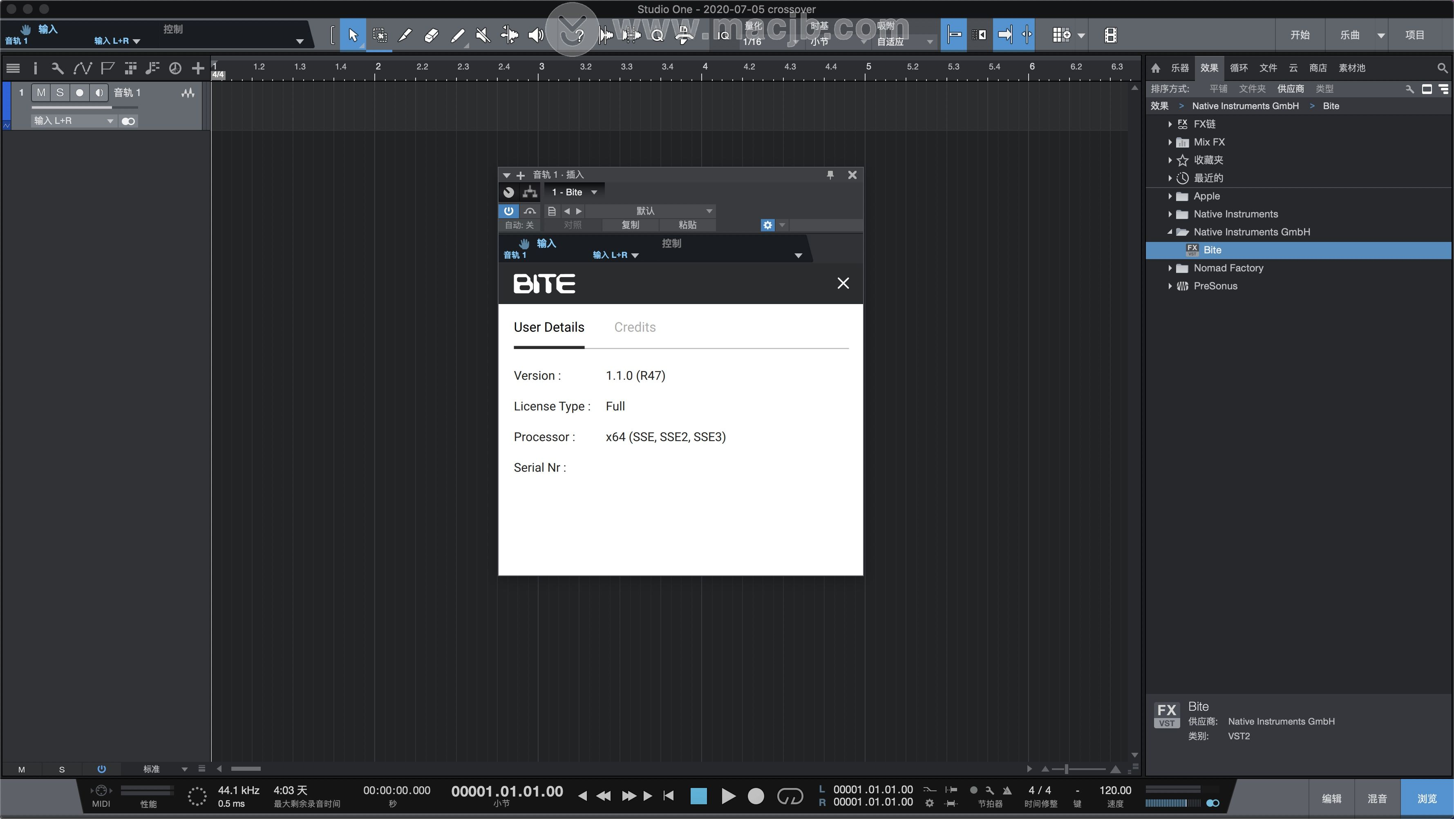Open the 默认 preset dropdown
This screenshot has width=1454, height=819.
click(650, 210)
